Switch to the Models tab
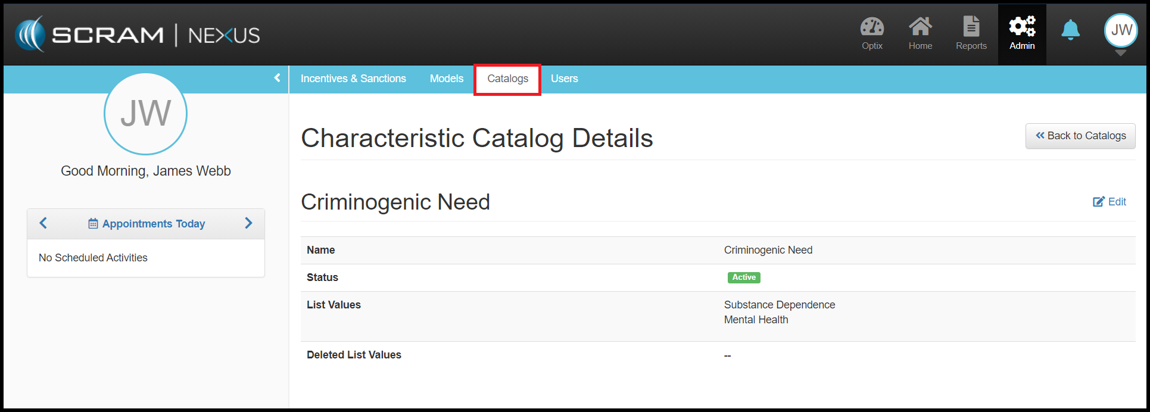 (x=446, y=79)
